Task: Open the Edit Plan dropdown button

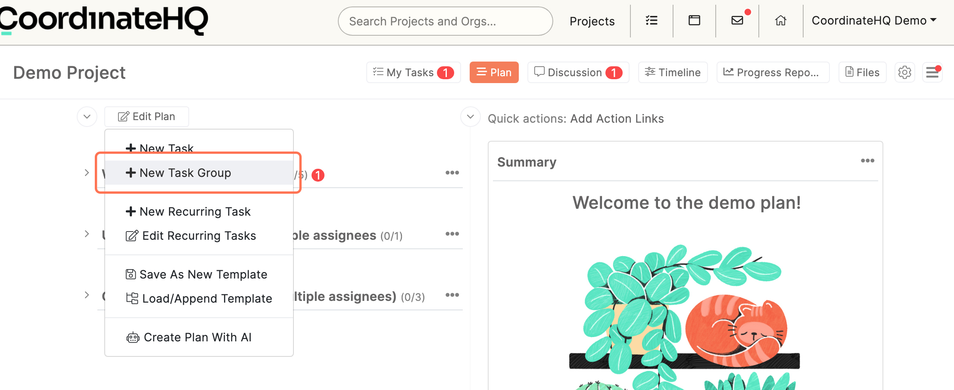Action: [x=147, y=117]
